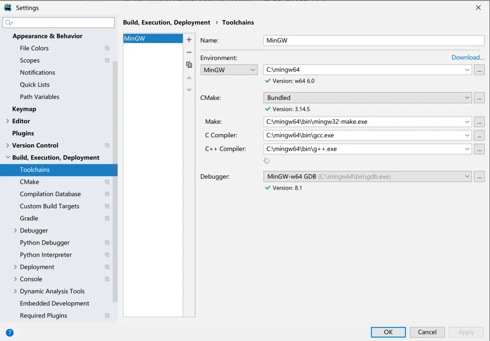
Task: Expand the Editor settings node
Action: [8, 121]
